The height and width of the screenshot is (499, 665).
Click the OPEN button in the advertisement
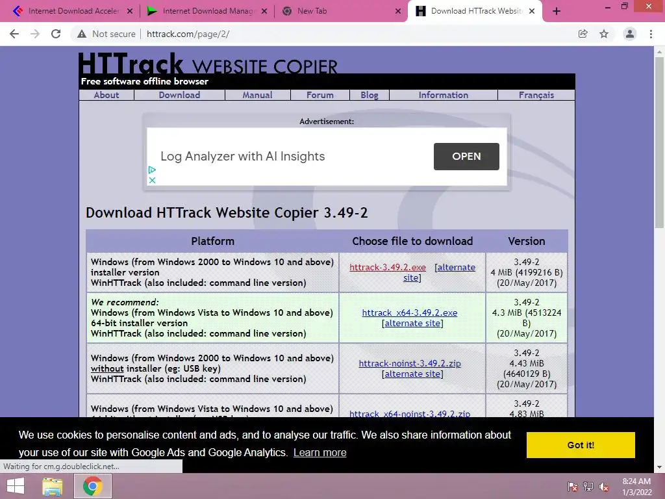pyautogui.click(x=466, y=157)
